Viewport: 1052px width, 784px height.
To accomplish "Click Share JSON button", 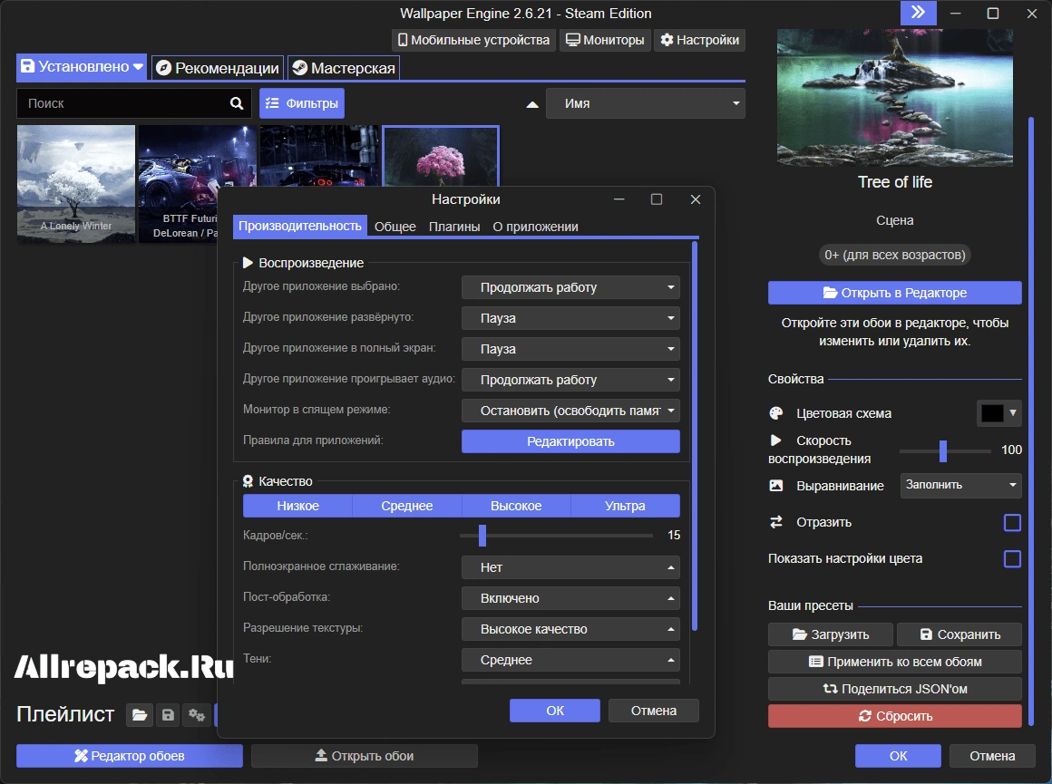I will point(894,689).
